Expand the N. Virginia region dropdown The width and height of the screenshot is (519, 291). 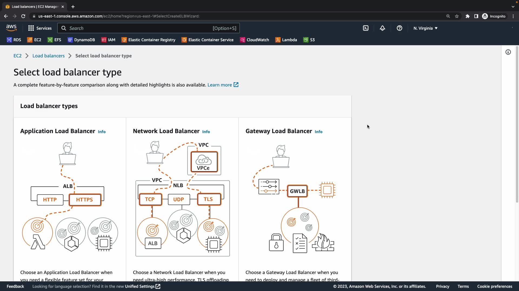[425, 28]
